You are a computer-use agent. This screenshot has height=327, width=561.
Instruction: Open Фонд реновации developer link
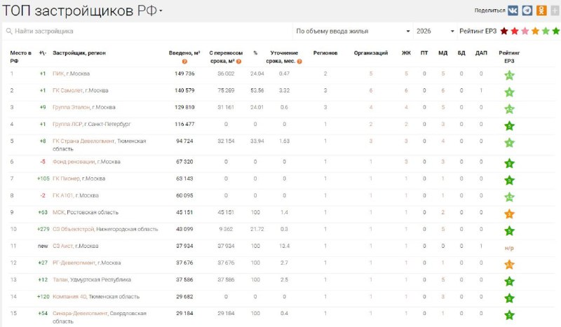tap(74, 162)
